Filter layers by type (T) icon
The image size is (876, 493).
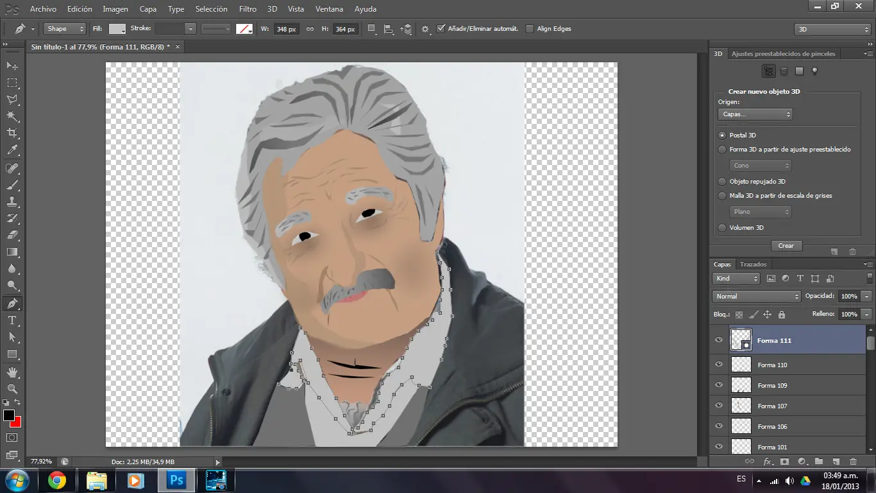click(x=800, y=279)
